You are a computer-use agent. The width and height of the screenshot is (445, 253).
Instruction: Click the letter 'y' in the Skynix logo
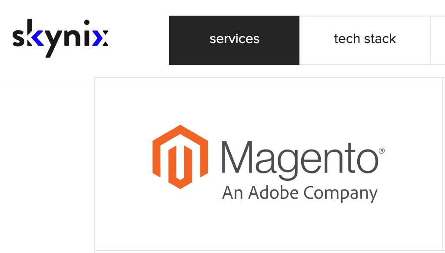[53, 43]
